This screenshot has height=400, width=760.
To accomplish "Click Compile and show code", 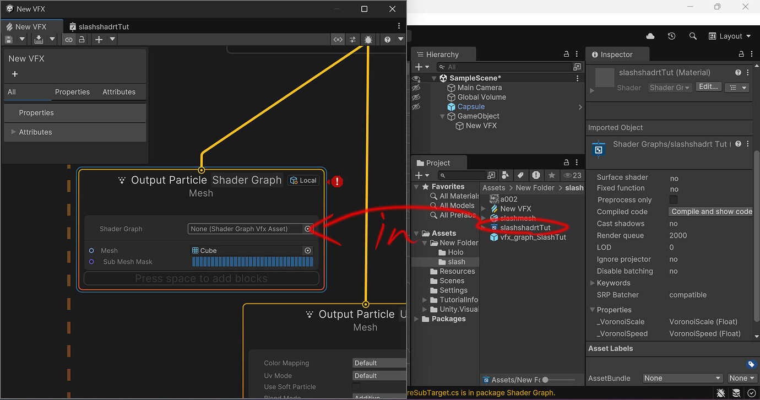I will point(710,212).
